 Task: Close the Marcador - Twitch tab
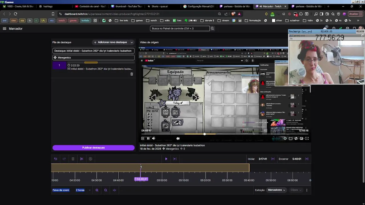285,6
